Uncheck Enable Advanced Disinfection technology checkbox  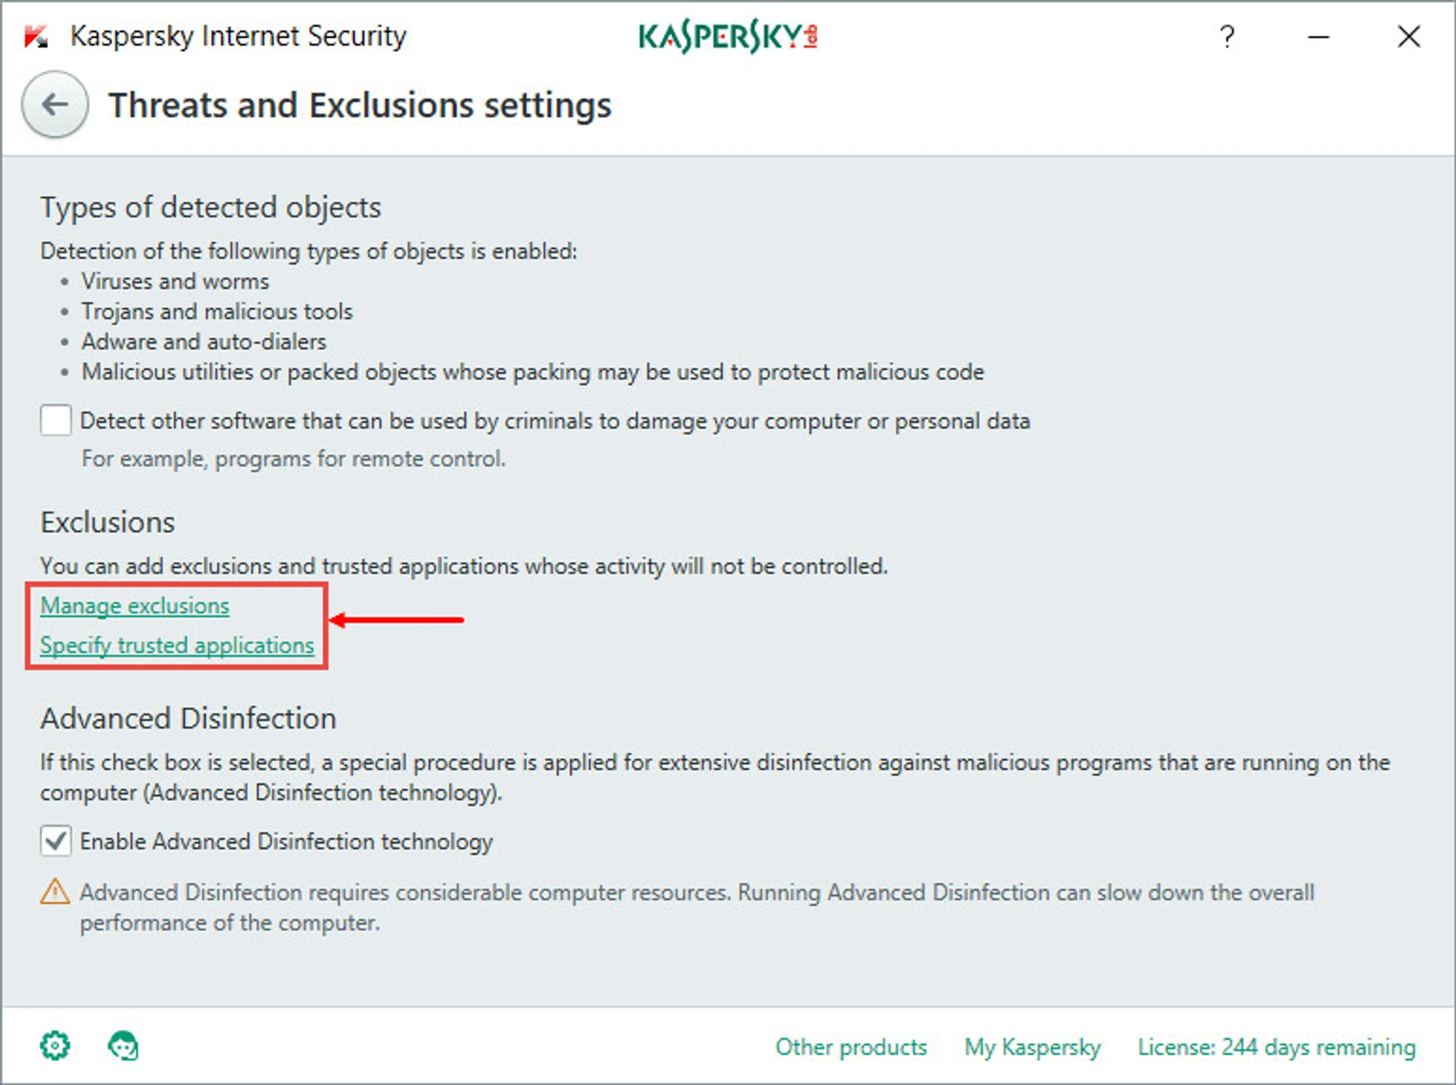tap(56, 841)
